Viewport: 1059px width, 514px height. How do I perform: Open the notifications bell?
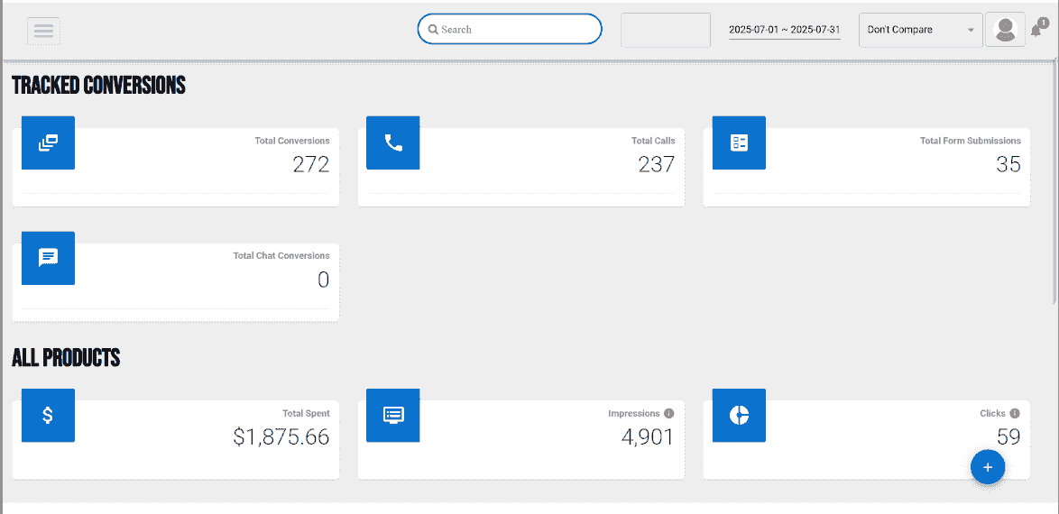point(1037,29)
